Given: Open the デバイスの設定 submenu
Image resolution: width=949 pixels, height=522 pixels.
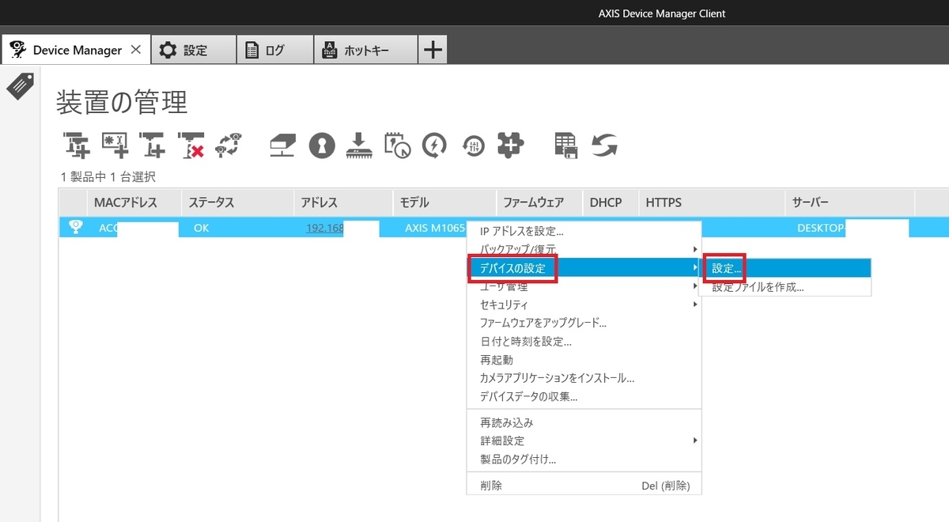Looking at the screenshot, I should (x=584, y=269).
